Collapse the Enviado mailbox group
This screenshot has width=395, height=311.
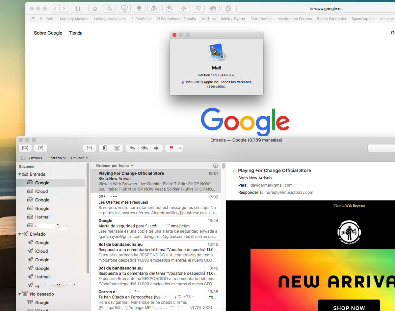(x=20, y=234)
